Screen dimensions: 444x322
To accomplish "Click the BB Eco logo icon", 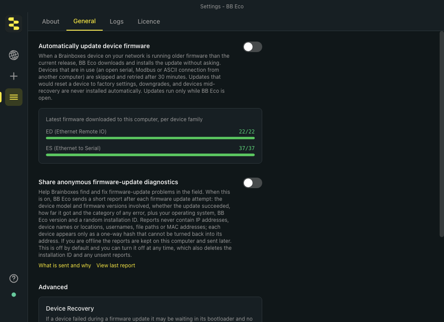I will pos(14,24).
